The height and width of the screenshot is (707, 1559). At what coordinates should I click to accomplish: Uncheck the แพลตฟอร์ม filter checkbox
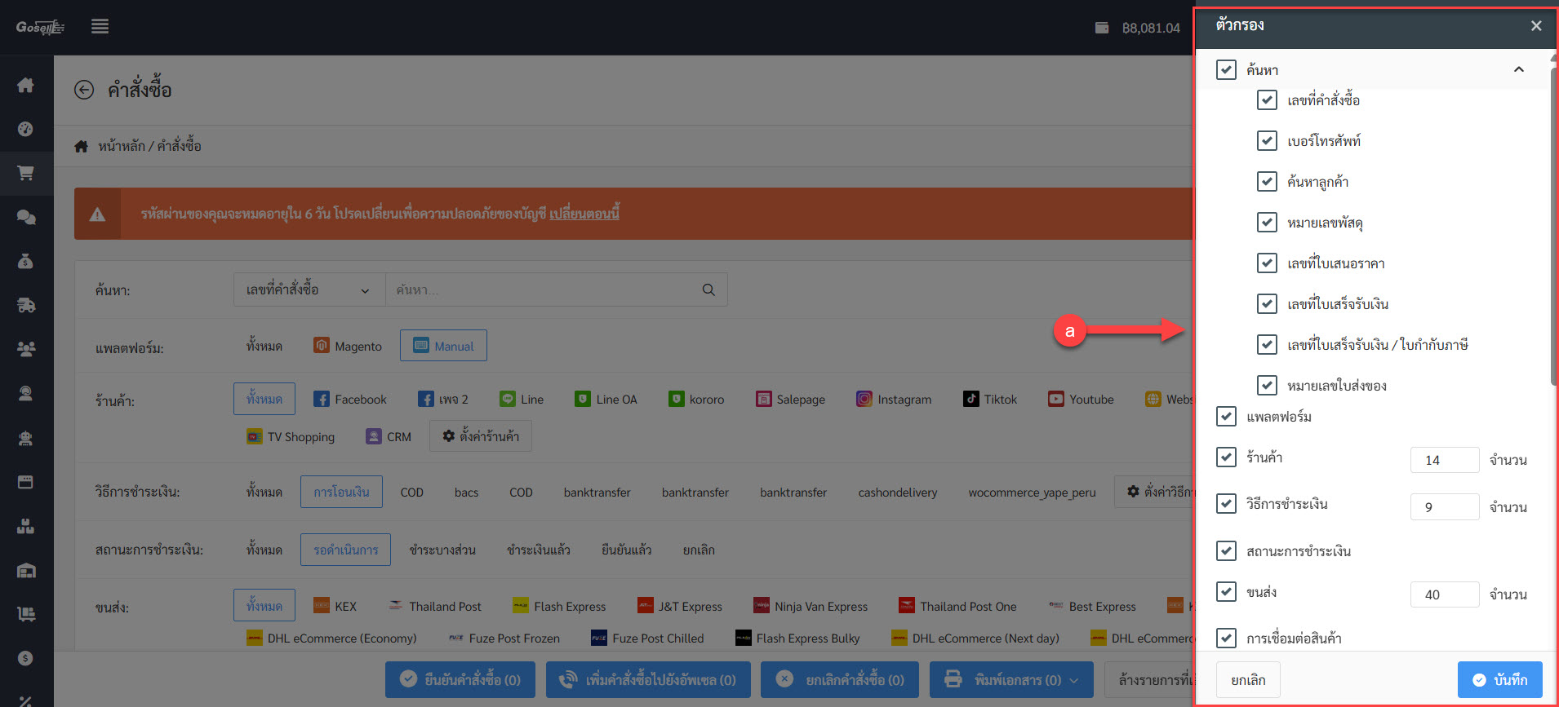tap(1226, 417)
